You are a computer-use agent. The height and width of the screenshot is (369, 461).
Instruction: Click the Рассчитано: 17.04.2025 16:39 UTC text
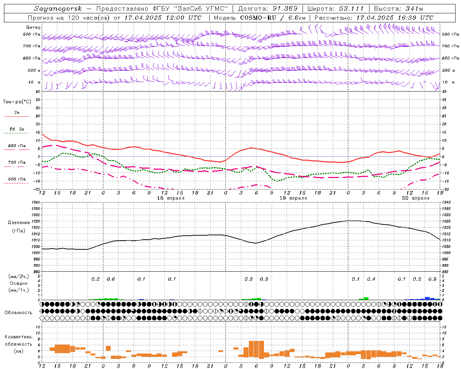point(374,18)
